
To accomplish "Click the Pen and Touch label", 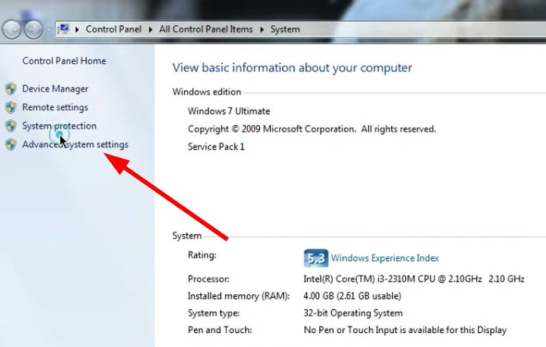I will click(220, 329).
